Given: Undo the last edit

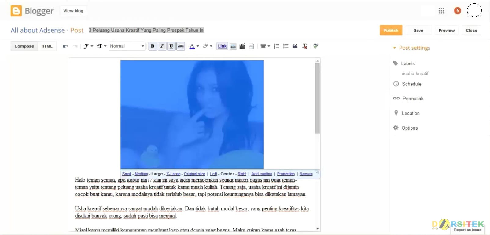Looking at the screenshot, I should click(65, 46).
